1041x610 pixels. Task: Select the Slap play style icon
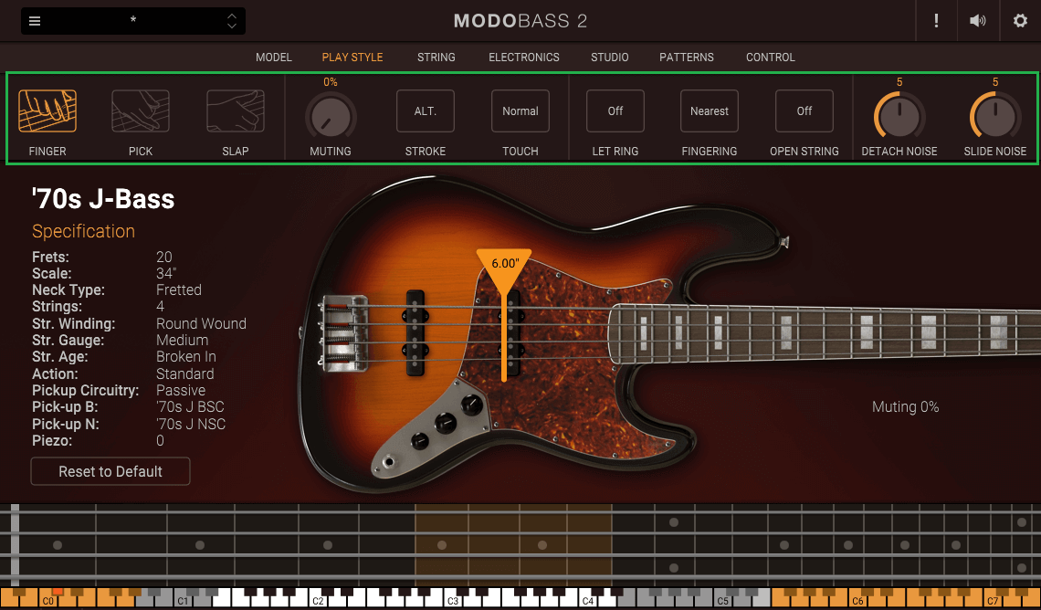coord(235,110)
